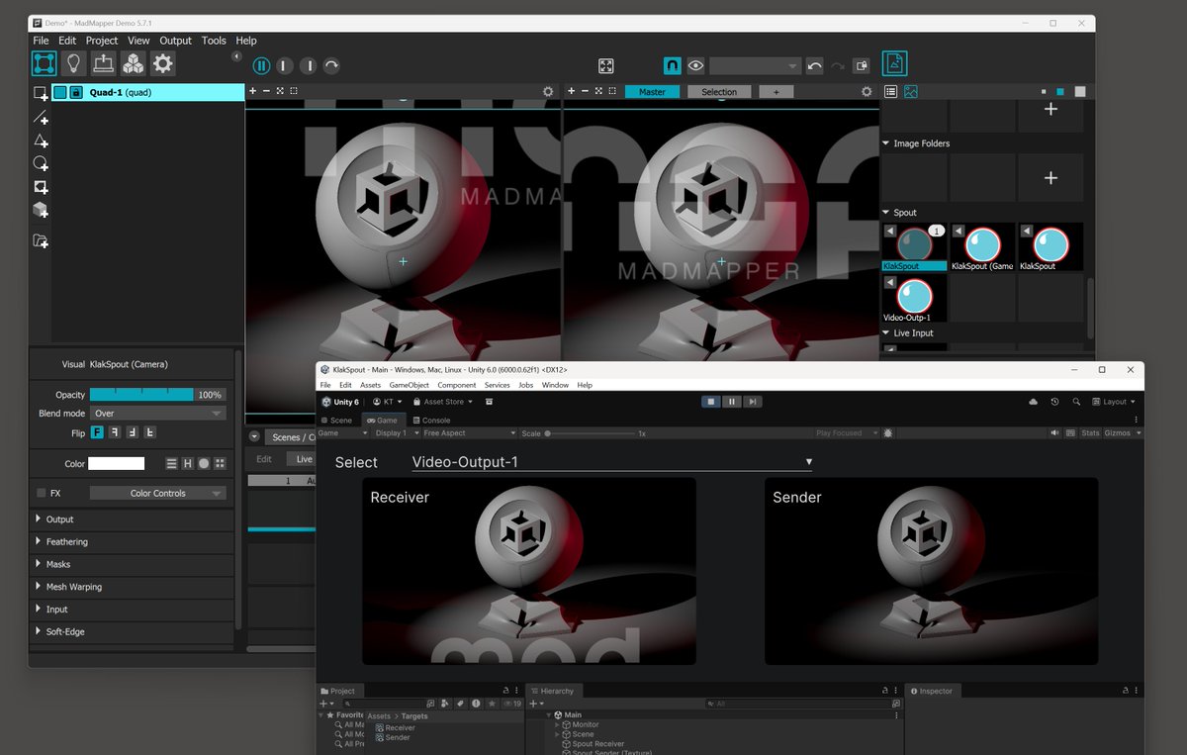This screenshot has width=1187, height=755.
Task: Switch to Unity's Scene tab
Action: [x=336, y=421]
